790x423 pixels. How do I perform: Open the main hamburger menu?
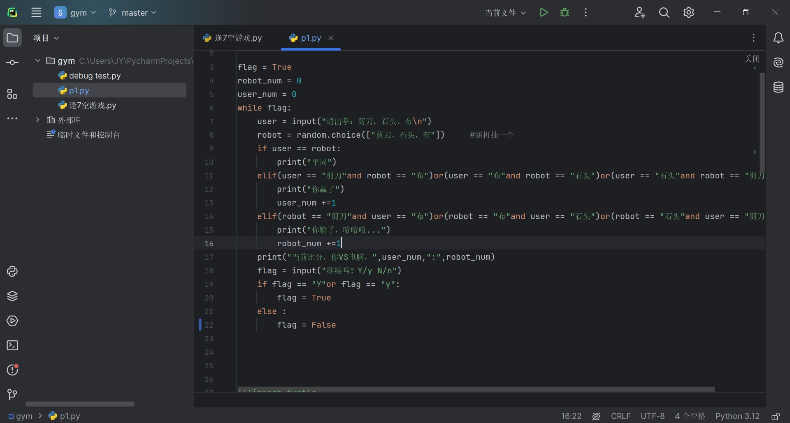36,12
